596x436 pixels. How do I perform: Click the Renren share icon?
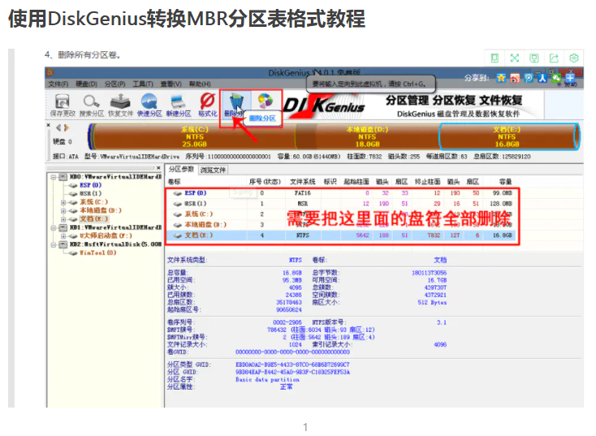542,78
